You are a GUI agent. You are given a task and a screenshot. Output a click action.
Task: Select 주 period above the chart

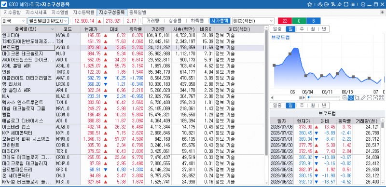(x=302, y=29)
